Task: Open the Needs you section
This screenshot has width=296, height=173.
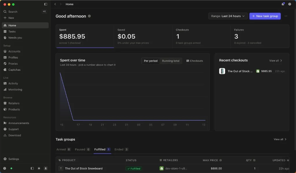Action: click(x=25, y=38)
